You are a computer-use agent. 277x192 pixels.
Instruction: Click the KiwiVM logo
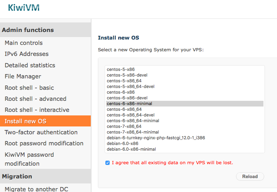[x=23, y=8]
